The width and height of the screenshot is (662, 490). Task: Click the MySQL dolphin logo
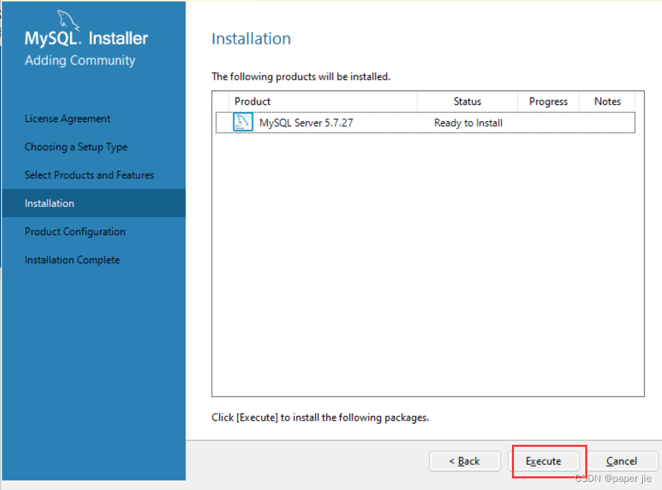(68, 21)
